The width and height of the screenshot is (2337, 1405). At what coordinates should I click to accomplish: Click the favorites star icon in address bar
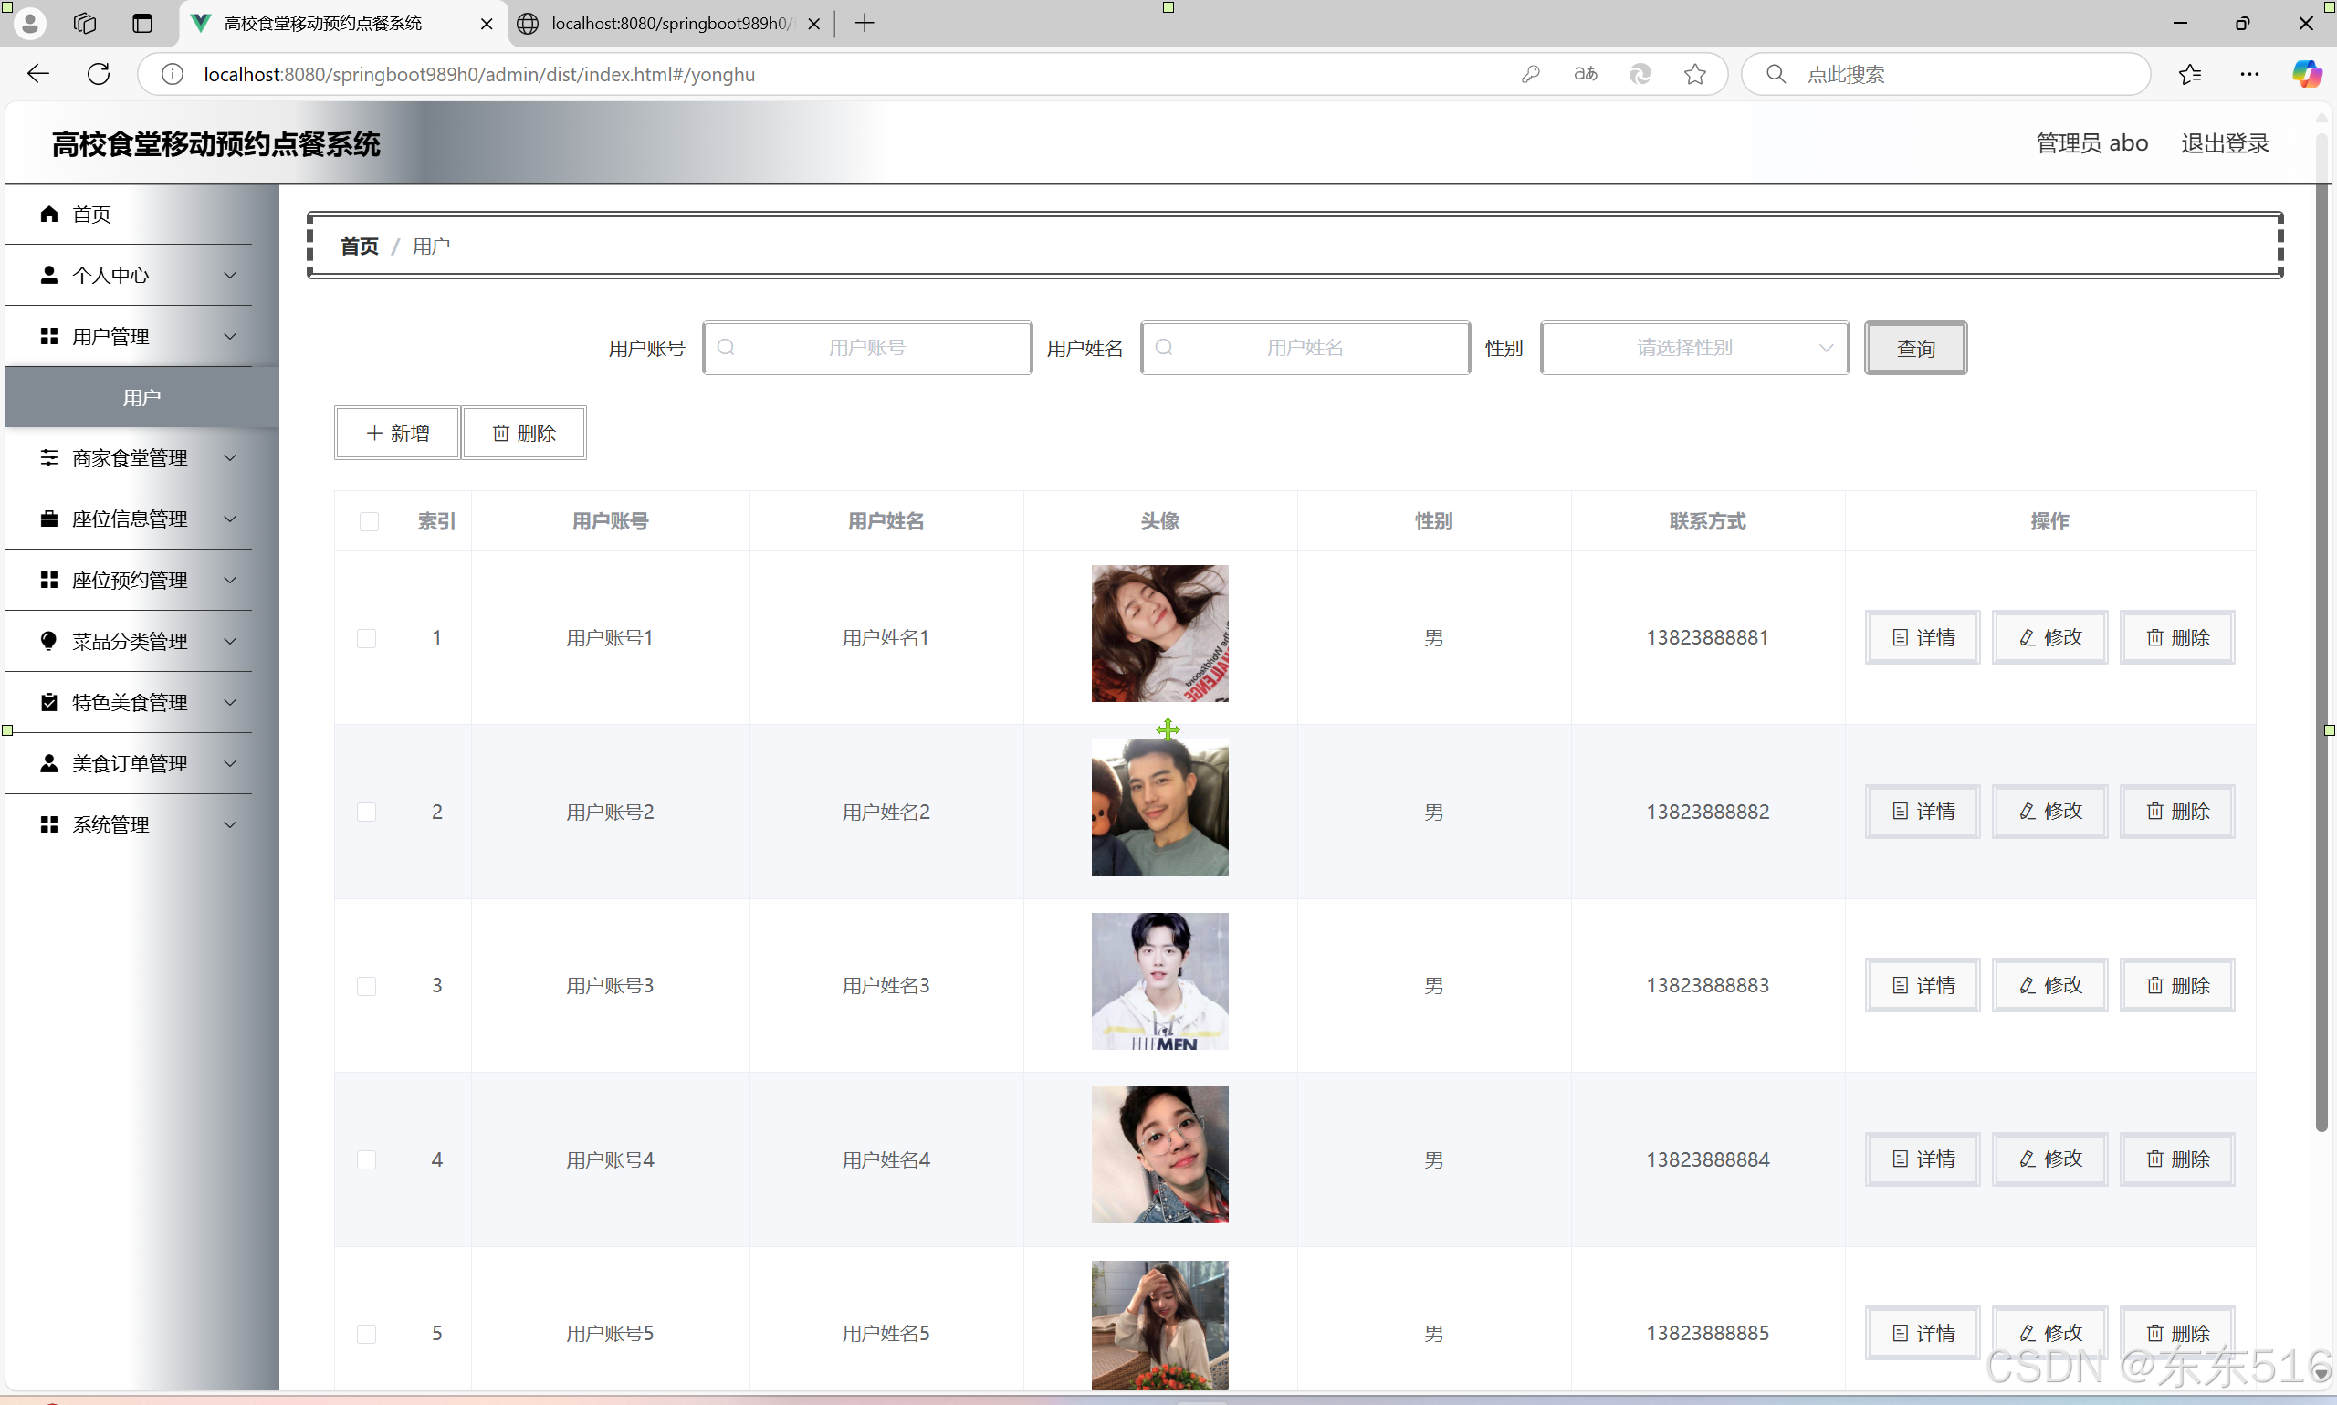point(1694,74)
